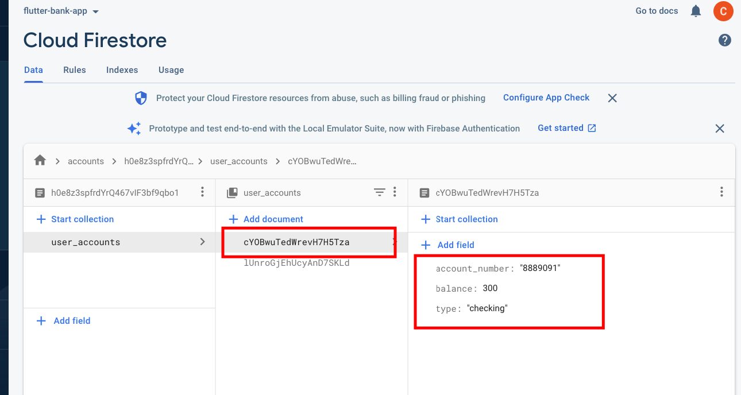This screenshot has height=395, width=741.
Task: Open the notifications bell
Action: click(696, 11)
